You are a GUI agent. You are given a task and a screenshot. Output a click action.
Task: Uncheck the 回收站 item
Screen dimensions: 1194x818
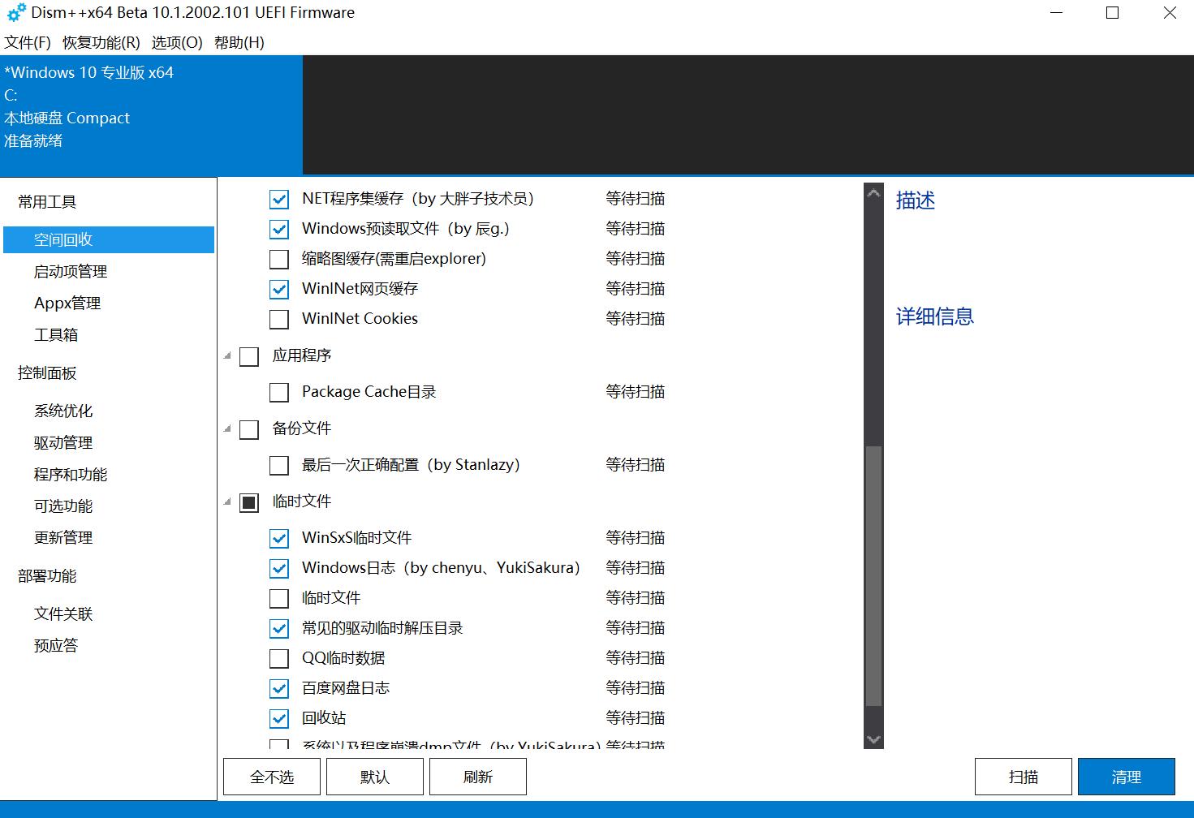pyautogui.click(x=278, y=717)
